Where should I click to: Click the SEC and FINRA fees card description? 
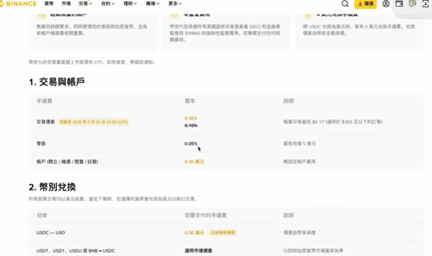[225, 33]
